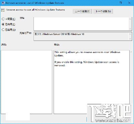The width and height of the screenshot is (134, 124).
Task: Maximize the policy setting window
Action: tap(121, 3)
